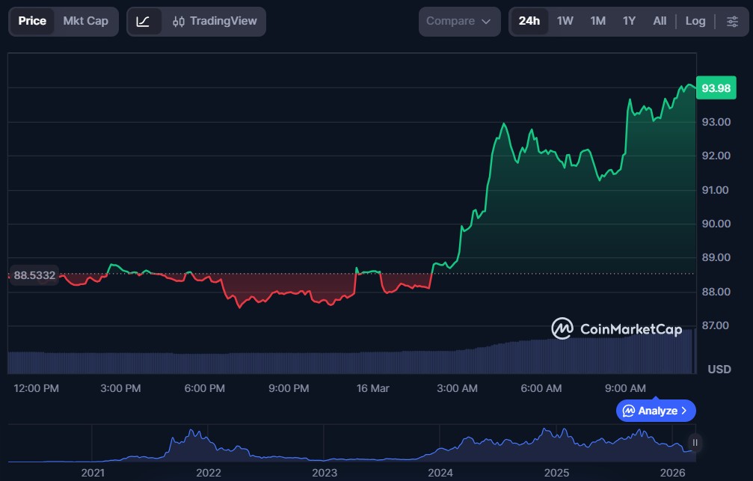This screenshot has width=753, height=481.
Task: View the All time price history
Action: click(659, 21)
